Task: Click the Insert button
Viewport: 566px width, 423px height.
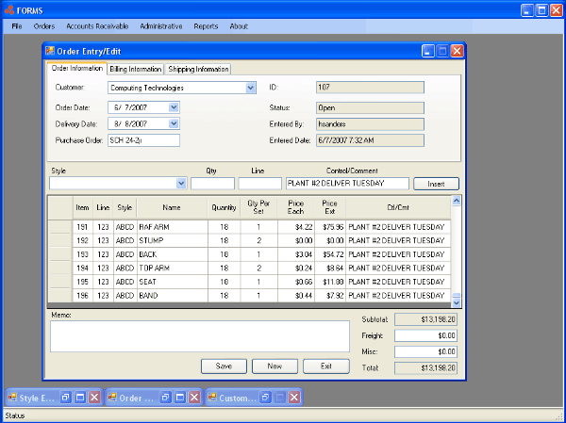Action: point(436,184)
